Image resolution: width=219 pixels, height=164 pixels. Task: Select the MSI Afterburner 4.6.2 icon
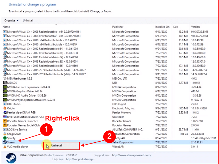click(5, 78)
